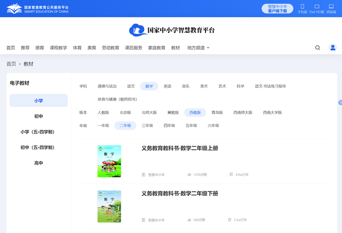
Task: Open the 课后服务 menu item
Action: tap(133, 48)
